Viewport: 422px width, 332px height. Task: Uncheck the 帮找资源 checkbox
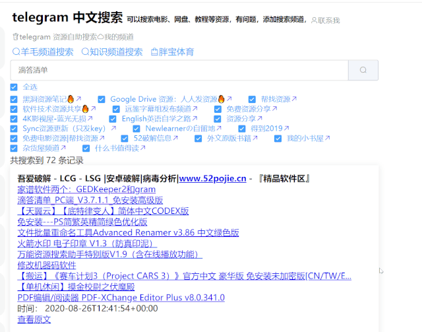click(x=252, y=100)
